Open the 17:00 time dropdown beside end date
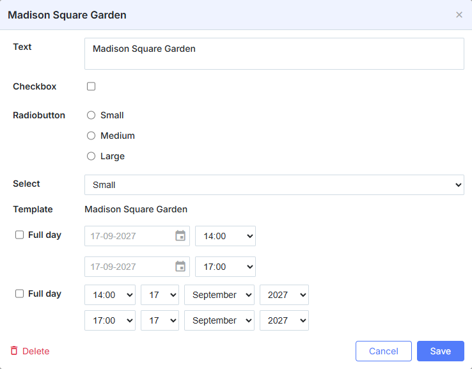Viewport: 472px width, 369px height. pyautogui.click(x=225, y=267)
